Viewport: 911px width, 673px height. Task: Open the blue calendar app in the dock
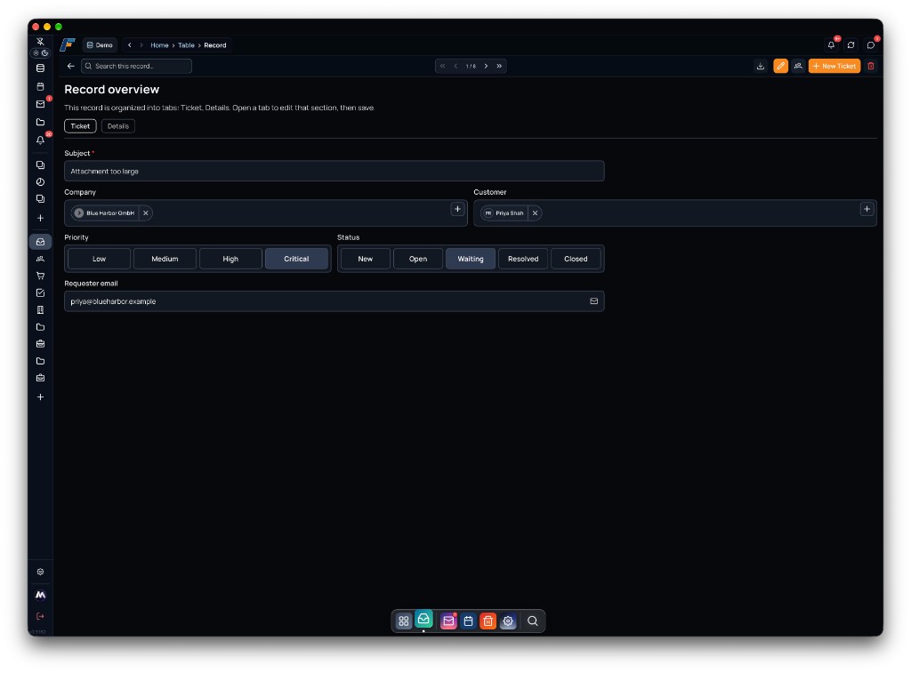(468, 621)
